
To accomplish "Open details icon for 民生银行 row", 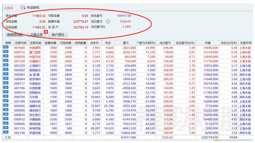I will pos(6,114).
